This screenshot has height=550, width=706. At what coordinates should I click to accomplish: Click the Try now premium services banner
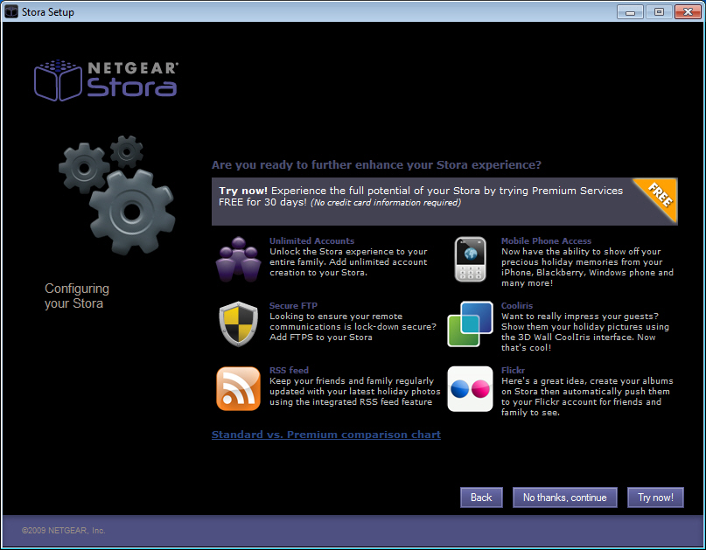429,196
